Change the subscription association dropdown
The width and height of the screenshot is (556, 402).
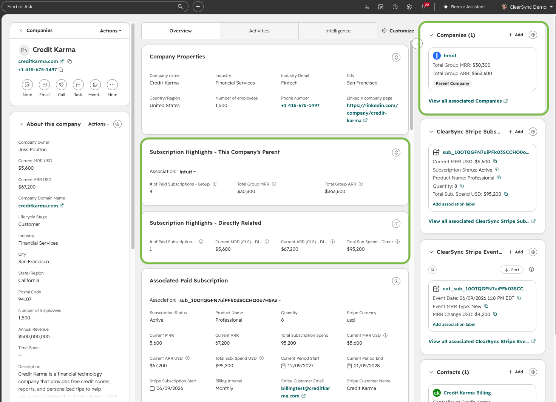(230, 301)
